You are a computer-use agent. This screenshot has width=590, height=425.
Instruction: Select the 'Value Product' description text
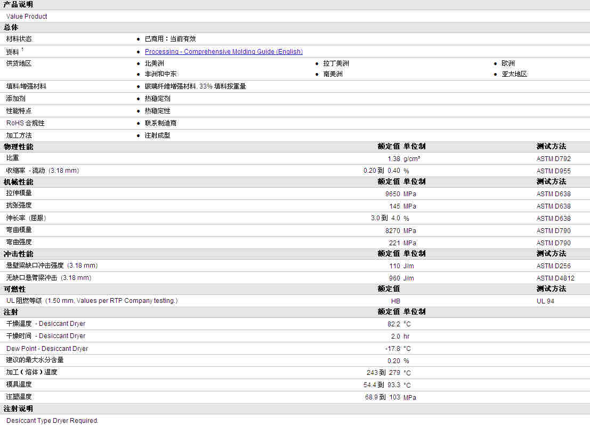click(27, 17)
